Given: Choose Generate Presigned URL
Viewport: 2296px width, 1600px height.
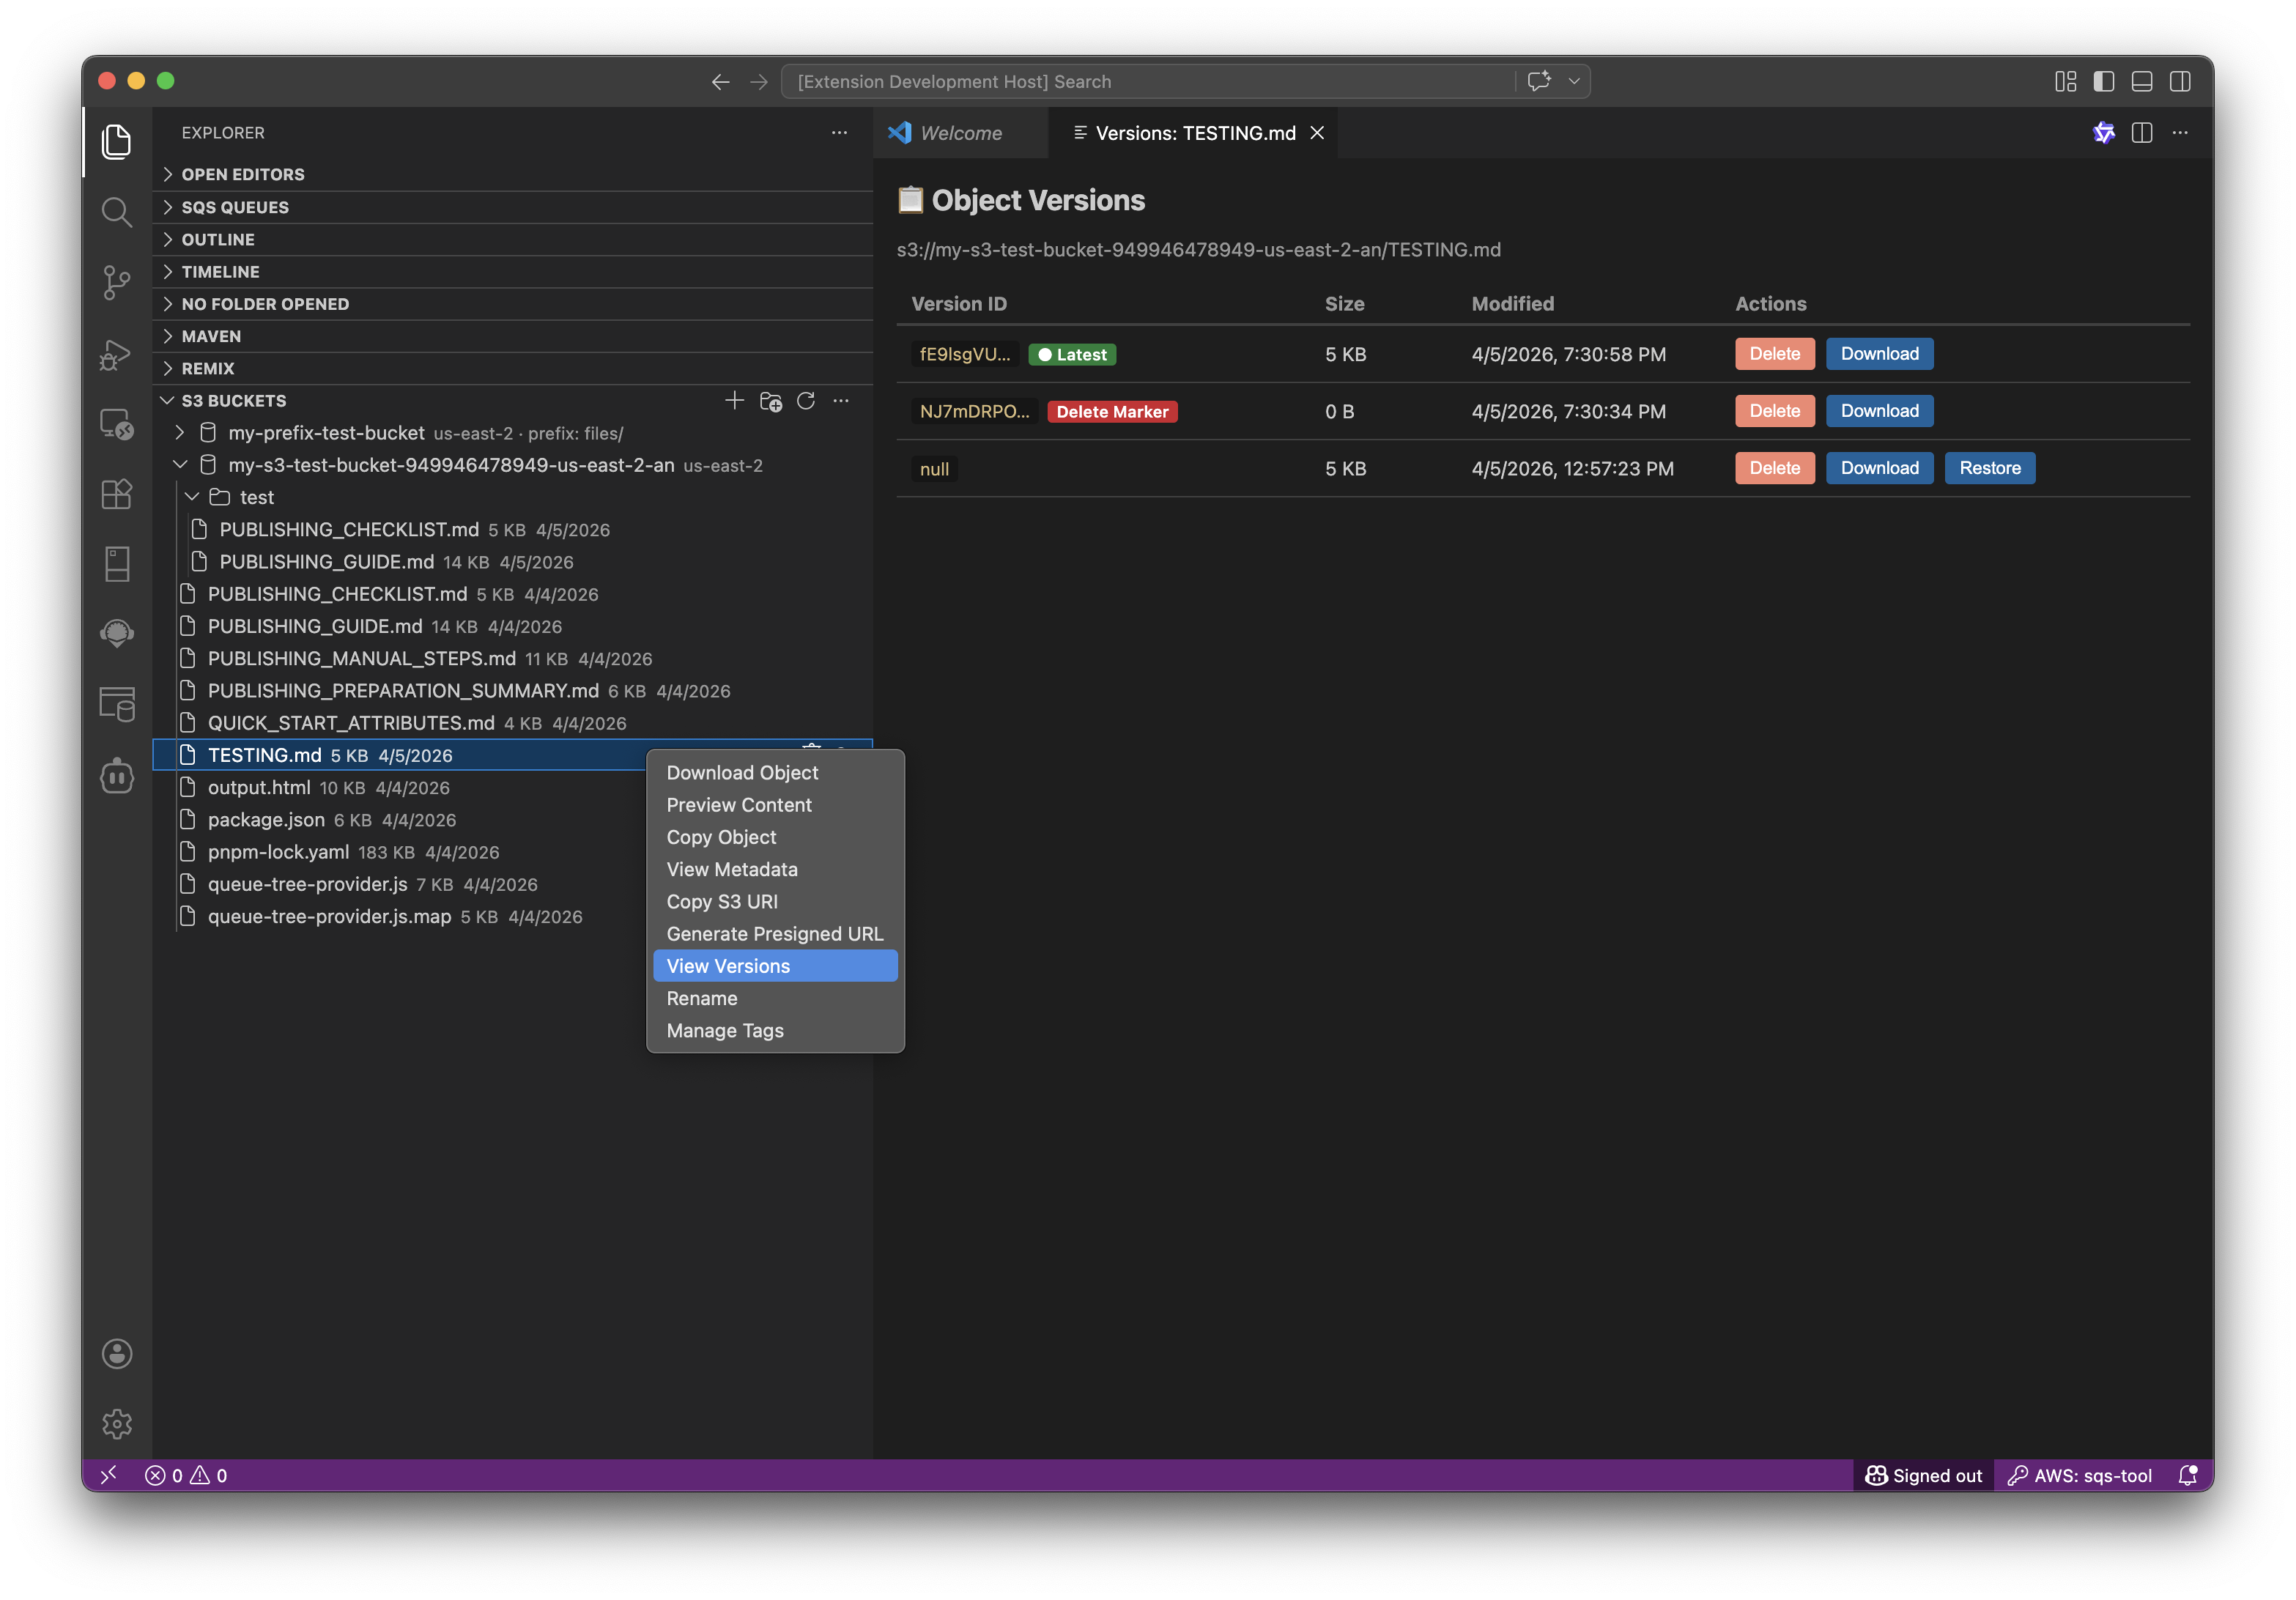Looking at the screenshot, I should click(775, 934).
